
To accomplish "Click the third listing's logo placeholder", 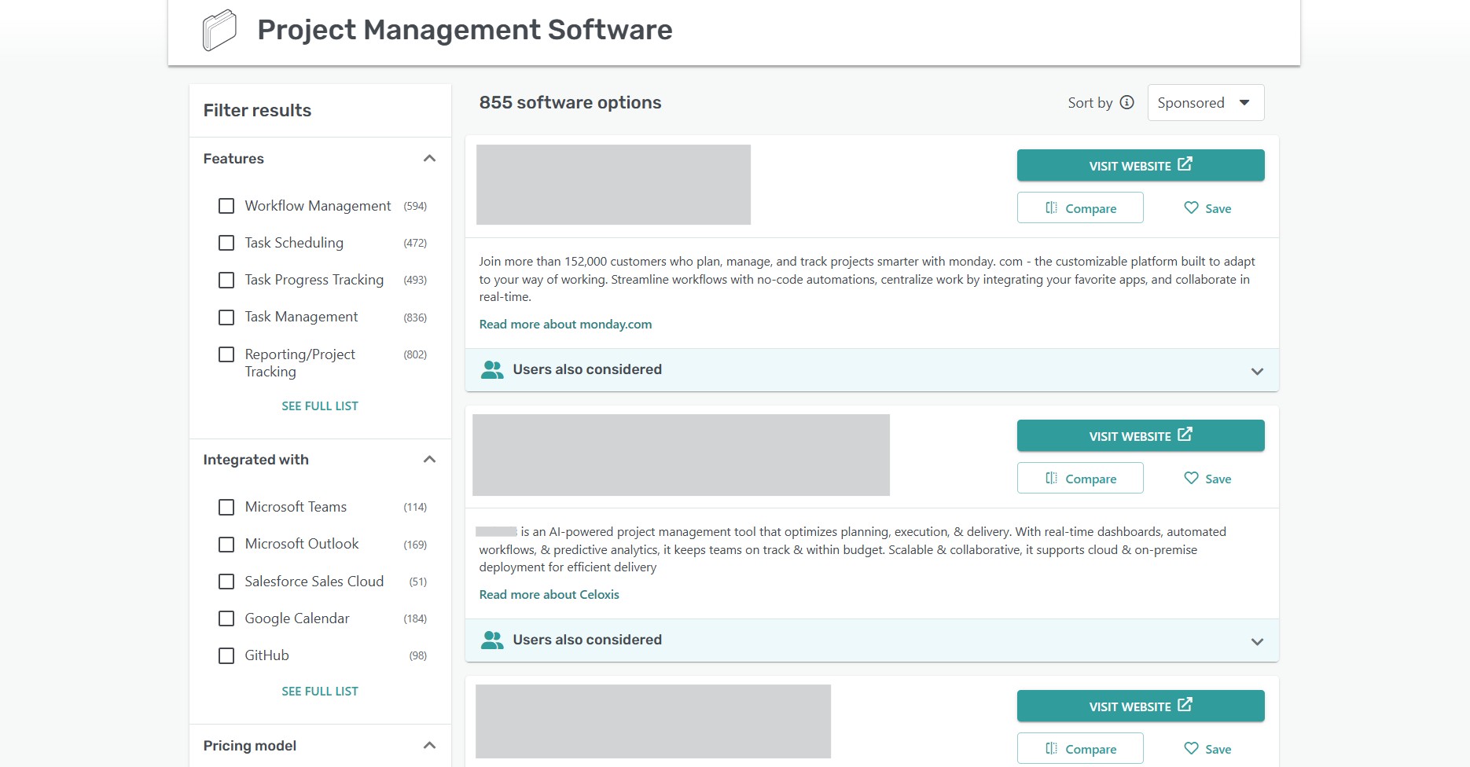I will 653,721.
